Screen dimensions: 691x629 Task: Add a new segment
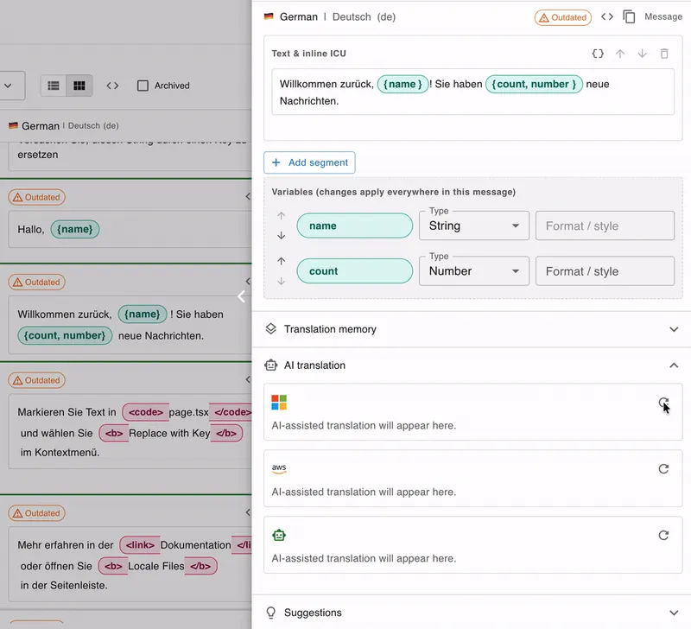309,162
